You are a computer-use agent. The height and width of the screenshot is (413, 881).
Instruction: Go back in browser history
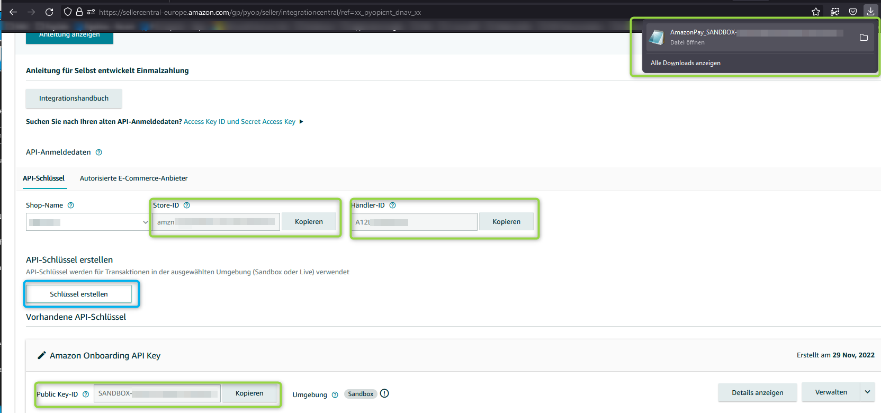coord(13,12)
